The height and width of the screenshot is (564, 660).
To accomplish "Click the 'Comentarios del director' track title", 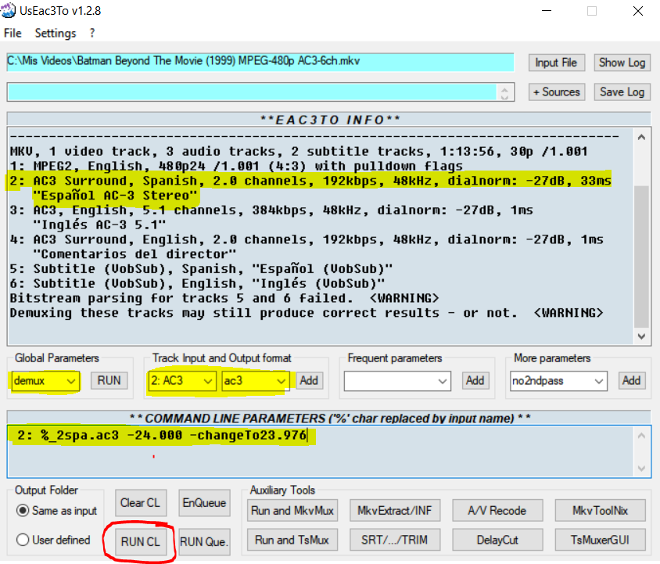I will [135, 254].
